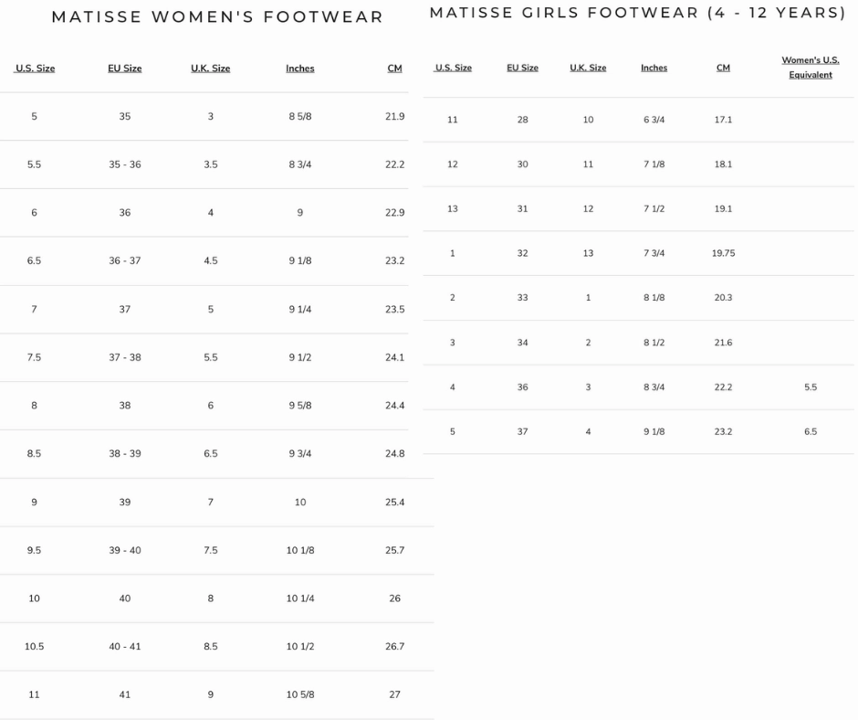This screenshot has height=720, width=858.
Task: Click the women's U.S. Size column header
Action: 35,69
